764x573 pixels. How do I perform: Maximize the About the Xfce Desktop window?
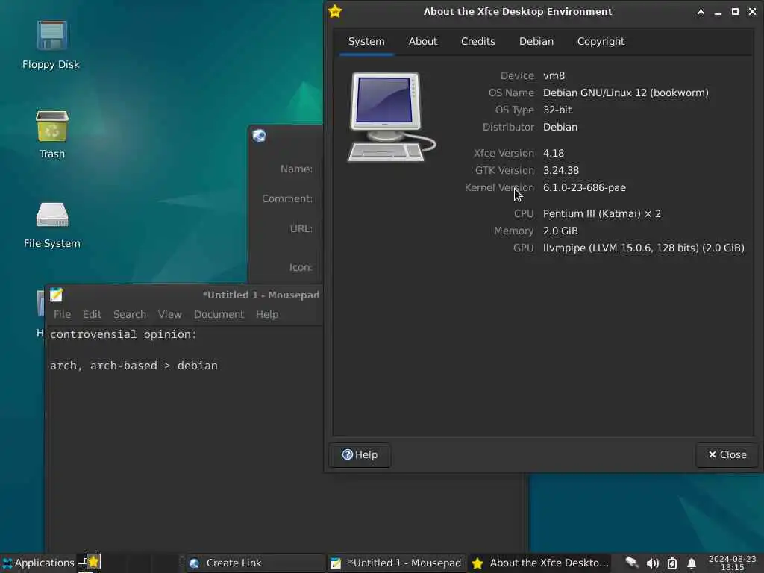click(735, 12)
